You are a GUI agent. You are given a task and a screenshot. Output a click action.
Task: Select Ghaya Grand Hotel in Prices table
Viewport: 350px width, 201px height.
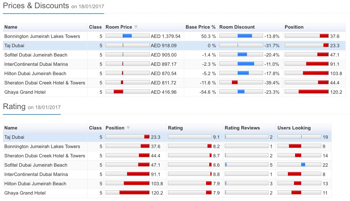coord(25,92)
